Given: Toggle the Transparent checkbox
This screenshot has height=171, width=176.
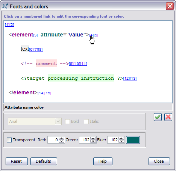Looking at the screenshot, I should click(9, 140).
